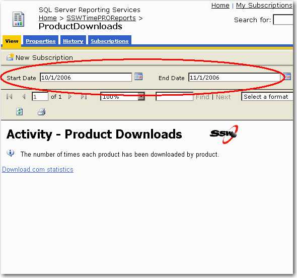Open the Subscriptions tab
Image resolution: width=297 pixels, height=278 pixels.
[110, 41]
